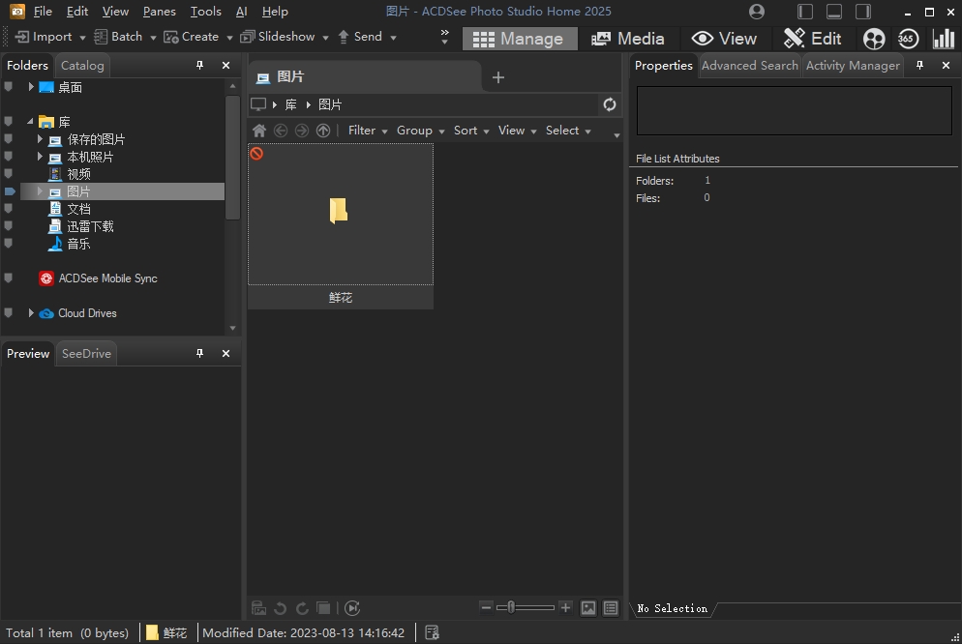Refresh the folder path view

(610, 104)
